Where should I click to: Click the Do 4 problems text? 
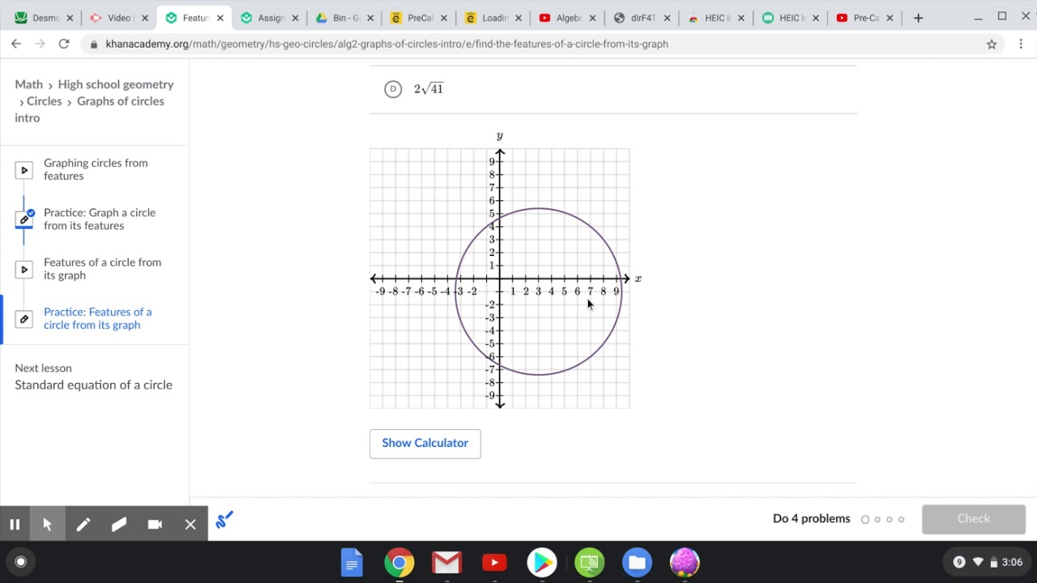coord(812,519)
